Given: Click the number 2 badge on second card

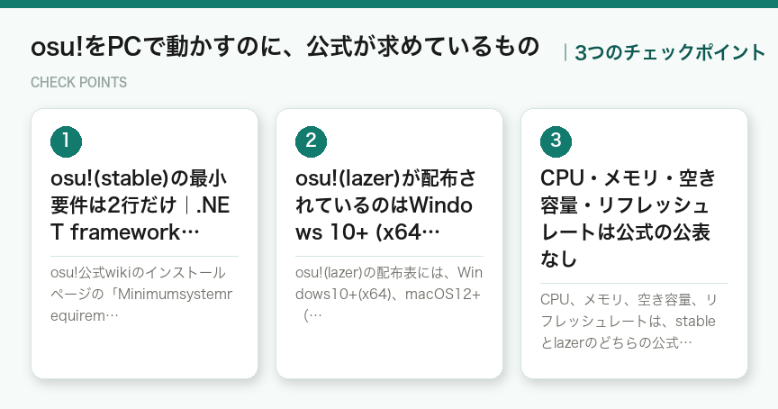Looking at the screenshot, I should [311, 141].
